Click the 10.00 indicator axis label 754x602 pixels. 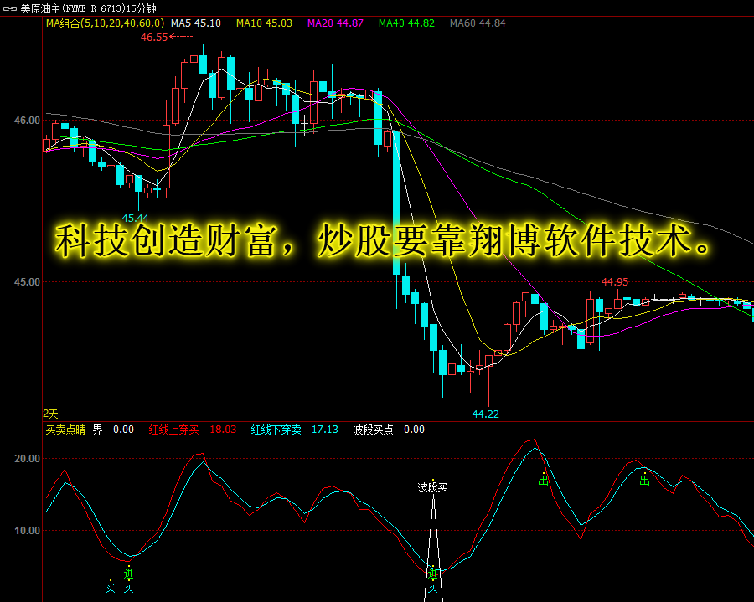(27, 531)
